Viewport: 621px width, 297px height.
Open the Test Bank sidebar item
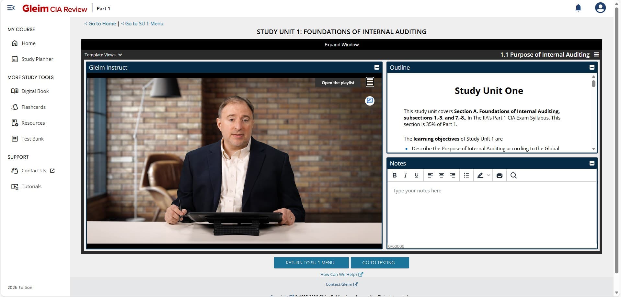pyautogui.click(x=32, y=139)
